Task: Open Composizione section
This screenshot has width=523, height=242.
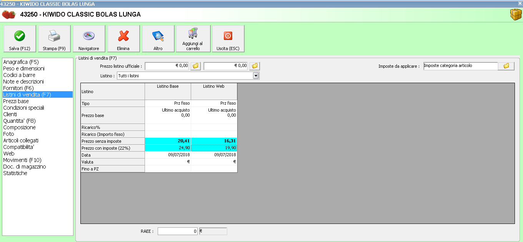Action: click(38, 127)
